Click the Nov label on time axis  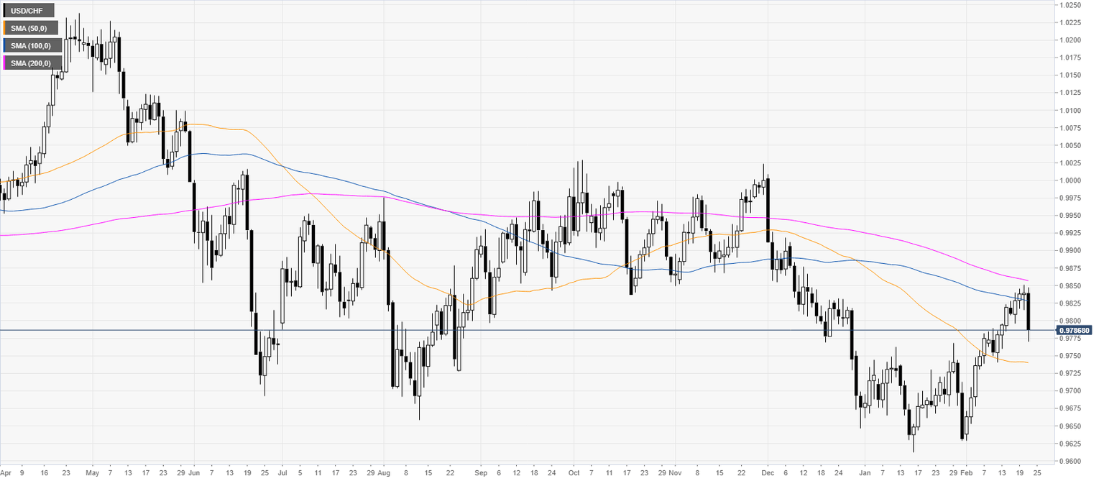pos(676,474)
